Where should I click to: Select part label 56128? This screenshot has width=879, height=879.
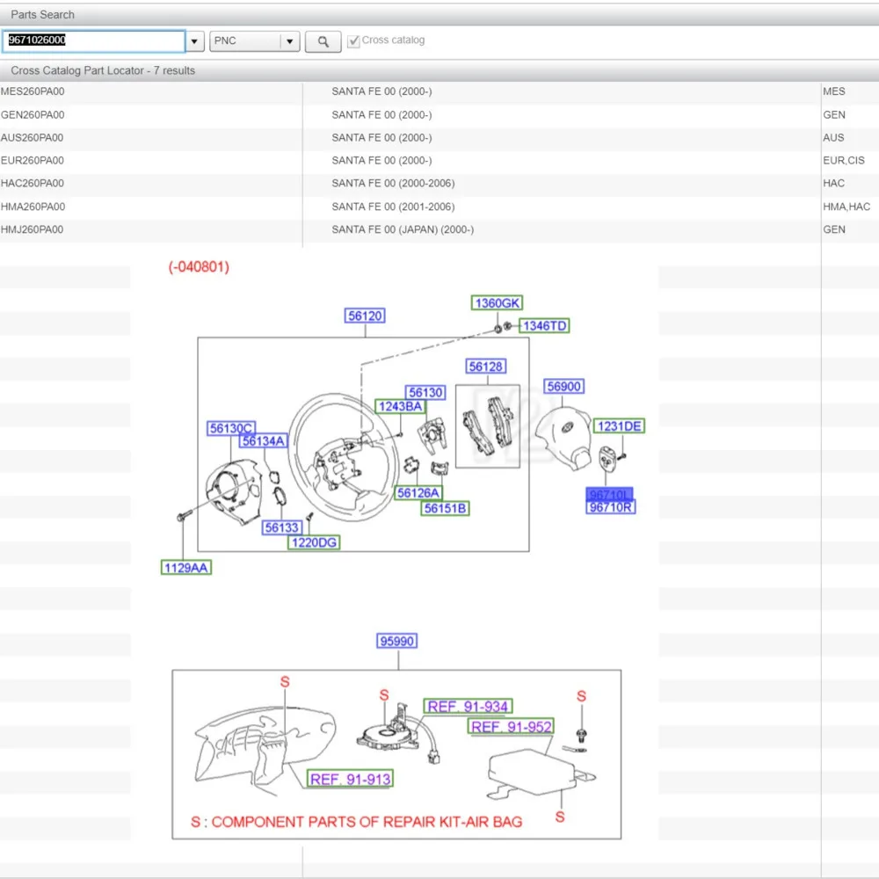tap(486, 367)
